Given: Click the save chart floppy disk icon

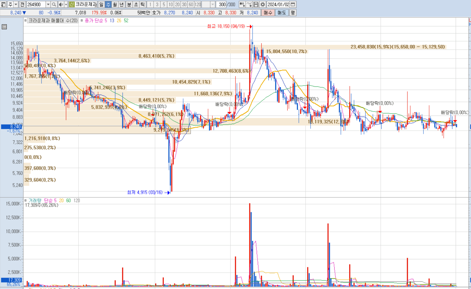Looking at the screenshot, I should [256, 4].
